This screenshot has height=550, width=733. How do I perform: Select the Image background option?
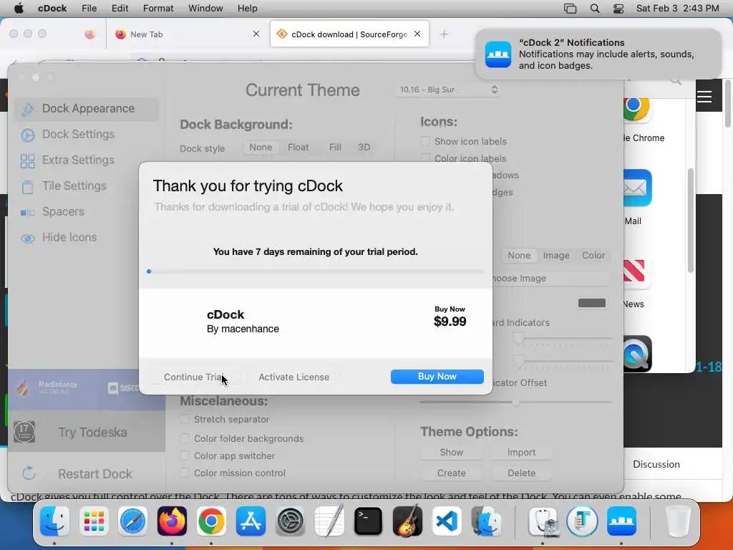click(555, 256)
